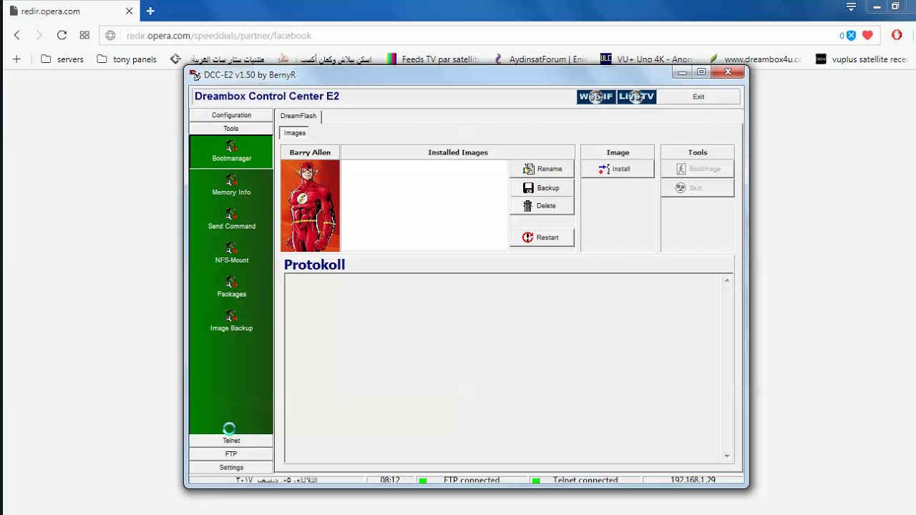Viewport: 916px width, 515px height.
Task: Open the Settings section
Action: pyautogui.click(x=231, y=468)
